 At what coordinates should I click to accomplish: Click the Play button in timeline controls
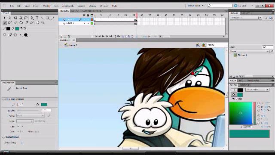(103, 36)
